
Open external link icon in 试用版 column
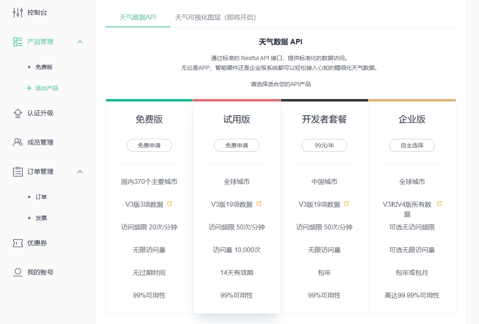click(x=259, y=204)
